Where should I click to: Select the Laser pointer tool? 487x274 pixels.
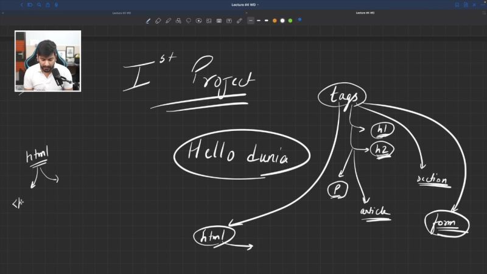[x=239, y=21]
